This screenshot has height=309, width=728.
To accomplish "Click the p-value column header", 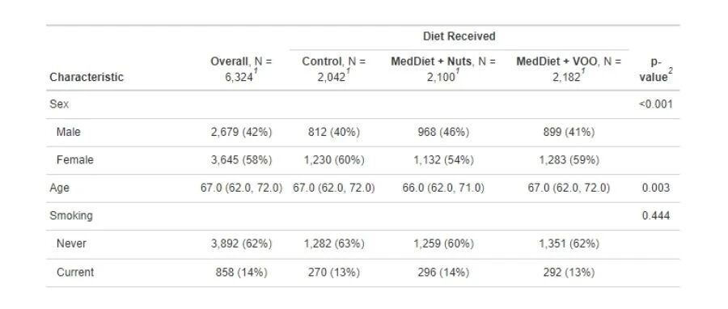I will tap(656, 70).
